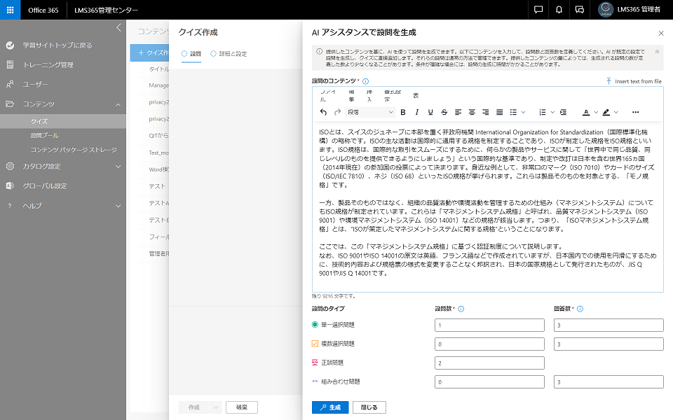Viewport: 673px width, 420px height.
Task: Open numbered list style options arrow
Action: click(x=552, y=112)
